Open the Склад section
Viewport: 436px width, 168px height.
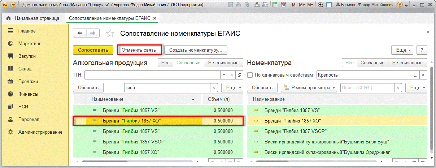(x=25, y=69)
